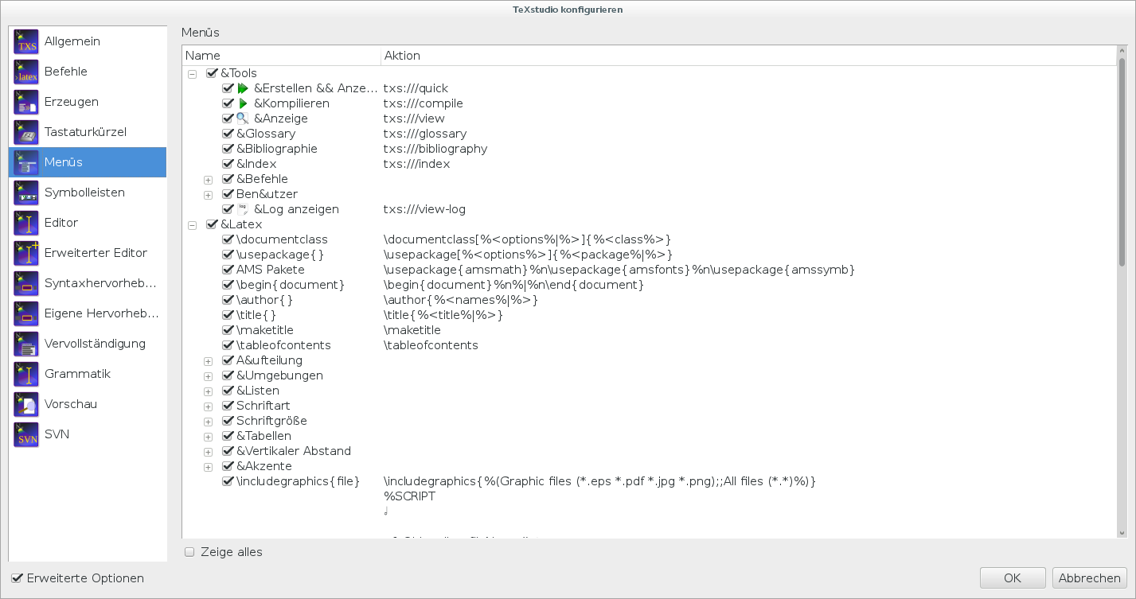Enable the Zeige alles checkbox
The width and height of the screenshot is (1136, 599).
pyautogui.click(x=189, y=552)
